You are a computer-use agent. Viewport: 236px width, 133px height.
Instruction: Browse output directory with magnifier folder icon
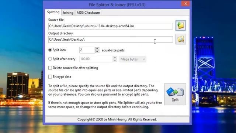click(181, 39)
